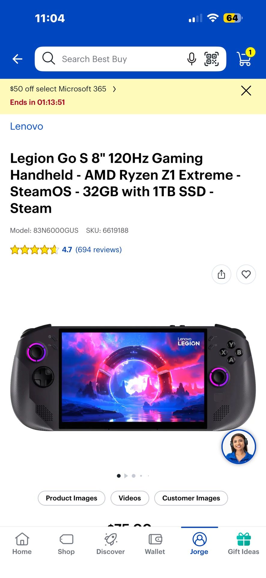Open the QR code scanner

click(x=211, y=59)
